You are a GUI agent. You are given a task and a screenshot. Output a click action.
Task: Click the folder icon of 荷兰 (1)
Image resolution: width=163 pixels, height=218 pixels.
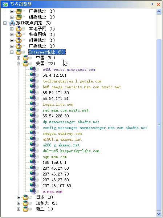coord(25,209)
